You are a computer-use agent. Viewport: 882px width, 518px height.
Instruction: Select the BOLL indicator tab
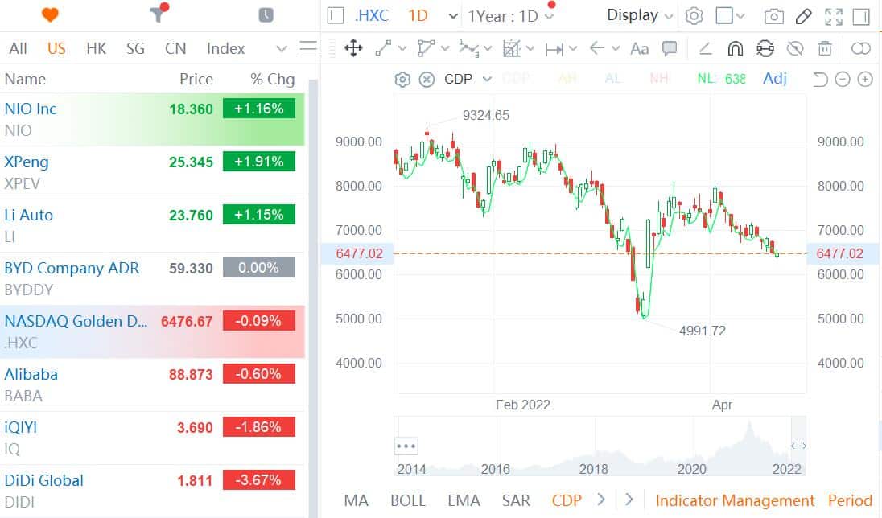(x=408, y=500)
